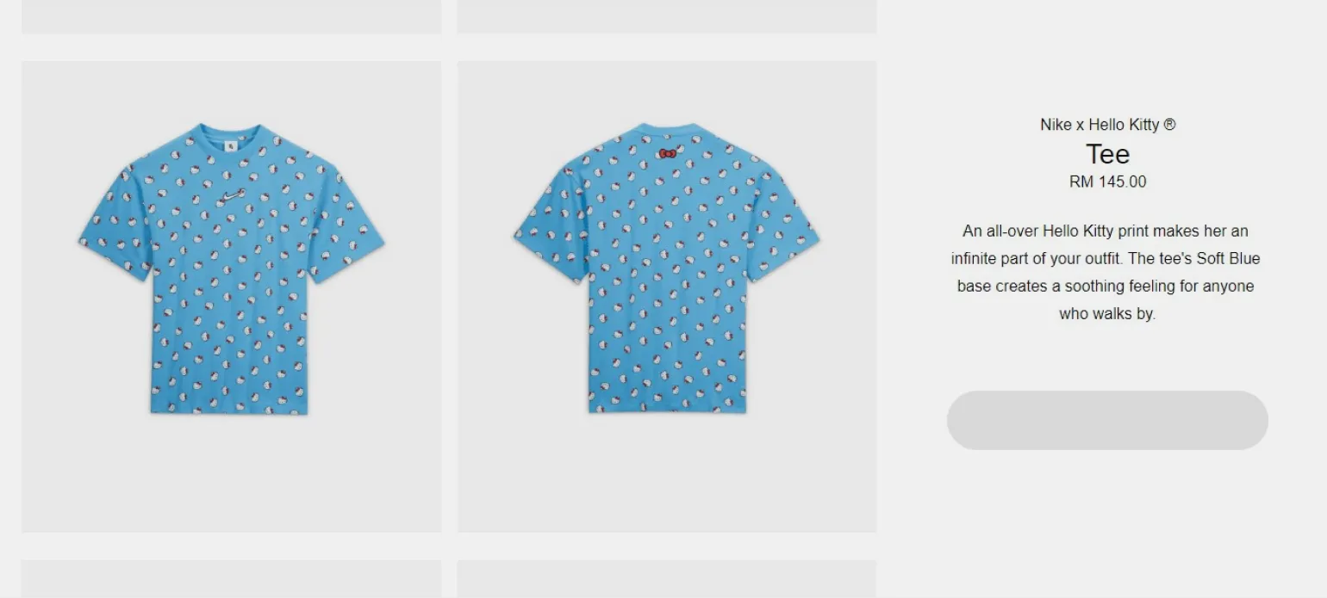Select the "Nike x Hello Kitty" heading
The width and height of the screenshot is (1327, 598).
point(1100,125)
